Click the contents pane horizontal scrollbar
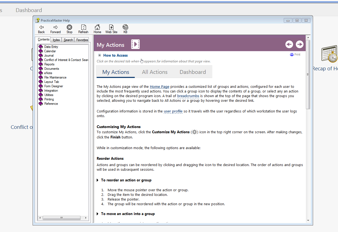Viewport: 338px width, 232px height. tap(61, 218)
